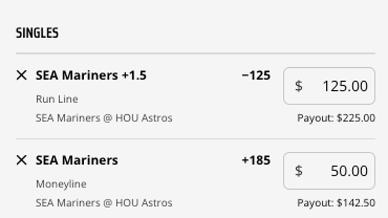The width and height of the screenshot is (388, 218).
Task: Click the +185 odds value
Action: click(256, 160)
